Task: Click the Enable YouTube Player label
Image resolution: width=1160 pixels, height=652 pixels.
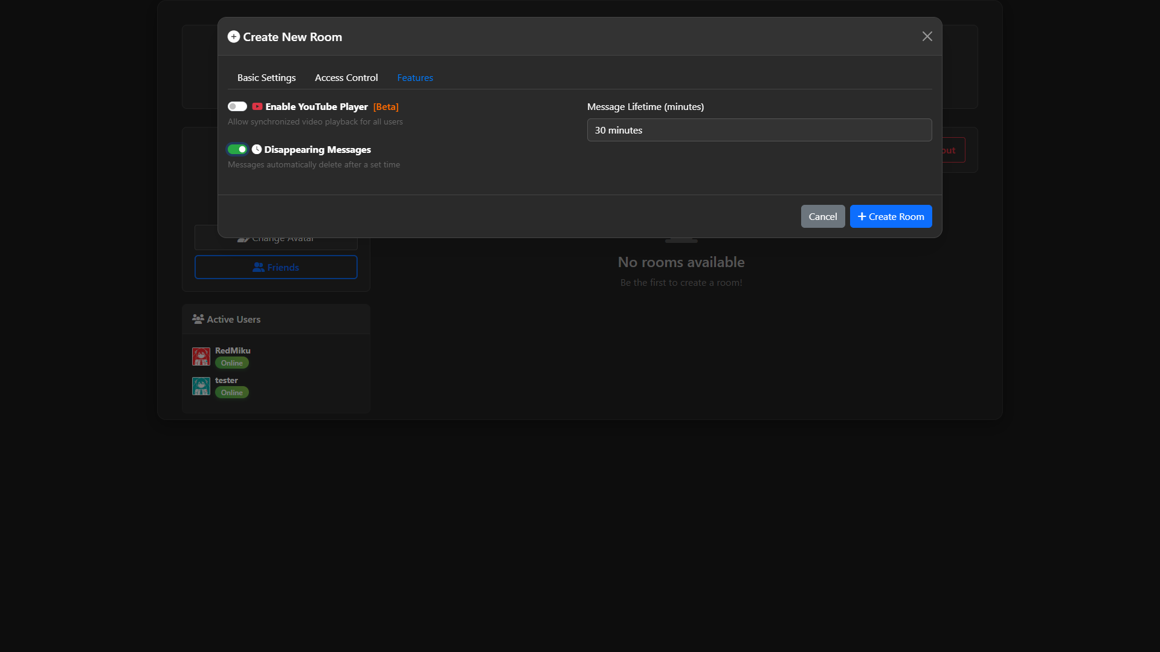Action: (x=317, y=107)
